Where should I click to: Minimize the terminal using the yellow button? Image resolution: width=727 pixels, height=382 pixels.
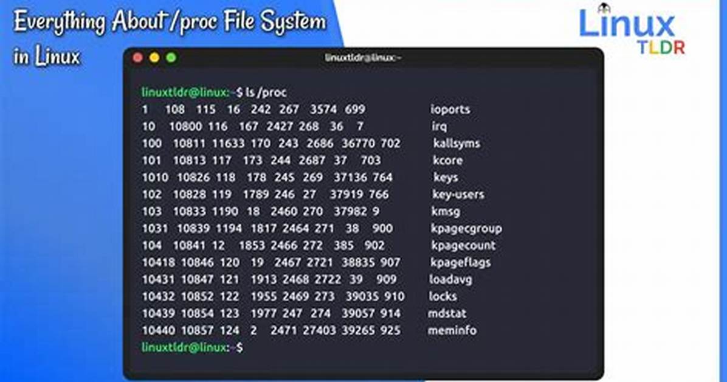tap(154, 58)
